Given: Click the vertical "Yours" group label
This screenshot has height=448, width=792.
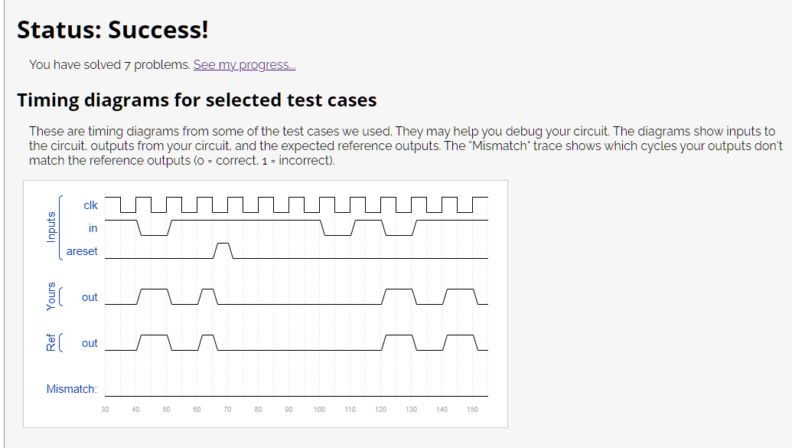Looking at the screenshot, I should 51,296.
